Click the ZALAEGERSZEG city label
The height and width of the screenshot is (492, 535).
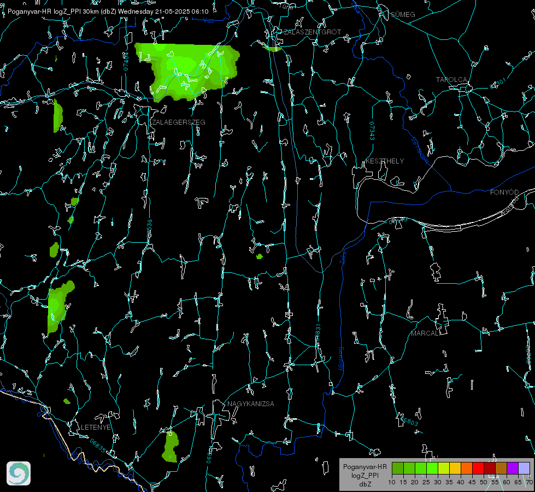[x=179, y=122]
